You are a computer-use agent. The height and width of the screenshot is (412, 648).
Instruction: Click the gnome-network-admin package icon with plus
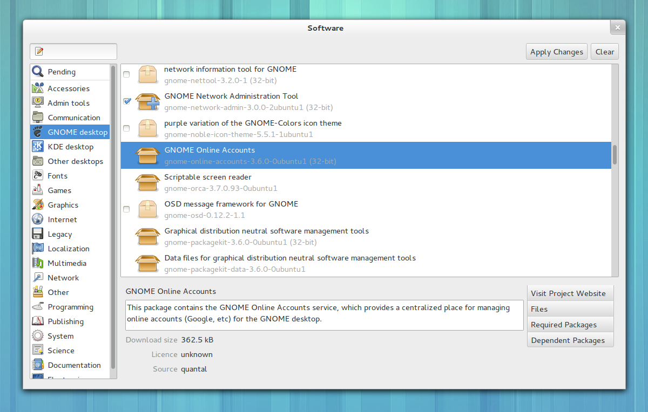pyautogui.click(x=148, y=101)
